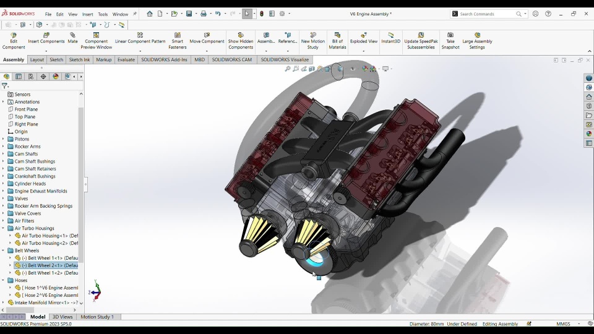Click the Rebuild traffic light icon
This screenshot has width=594, height=334.
262,14
